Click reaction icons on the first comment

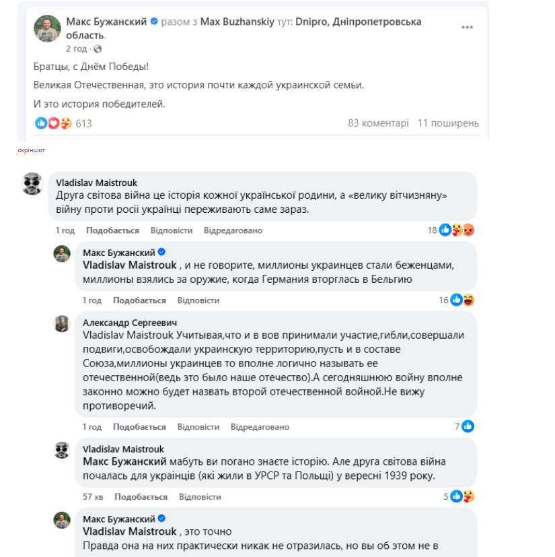[x=457, y=230]
